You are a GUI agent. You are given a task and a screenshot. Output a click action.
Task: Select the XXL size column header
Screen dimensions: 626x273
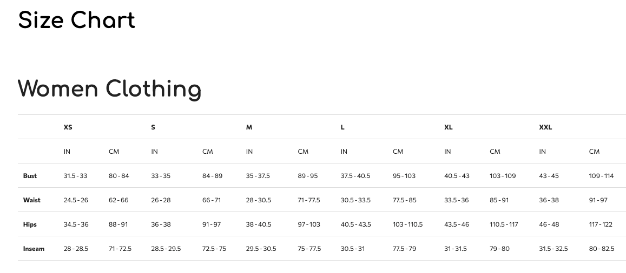pyautogui.click(x=545, y=127)
